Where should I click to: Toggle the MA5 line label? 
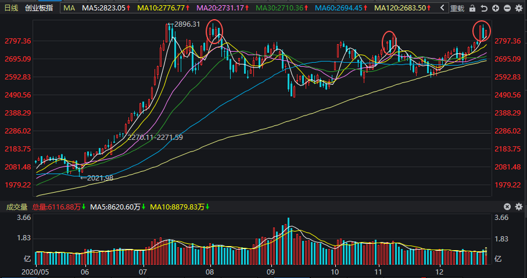point(106,8)
